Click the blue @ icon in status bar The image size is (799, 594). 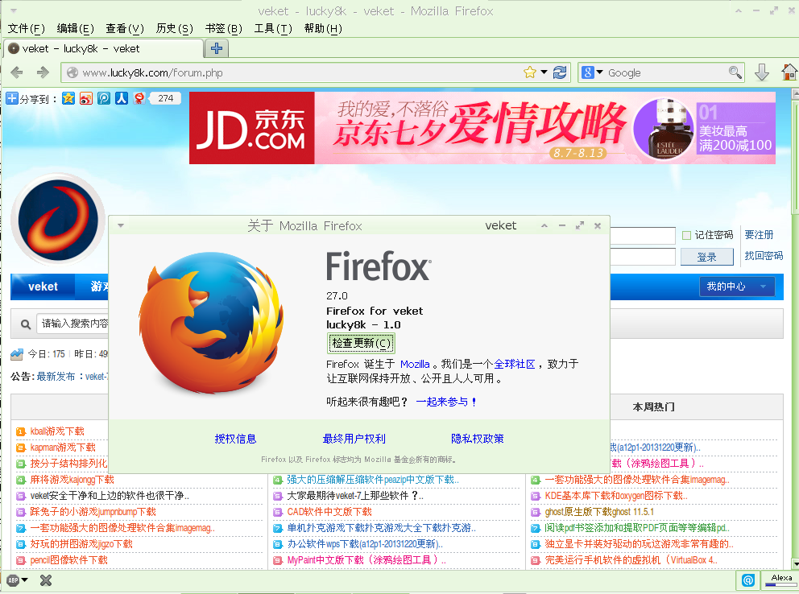pos(747,580)
